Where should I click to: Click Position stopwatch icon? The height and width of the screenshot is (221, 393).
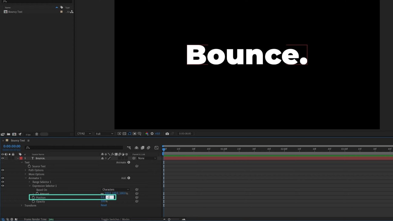tap(33, 197)
